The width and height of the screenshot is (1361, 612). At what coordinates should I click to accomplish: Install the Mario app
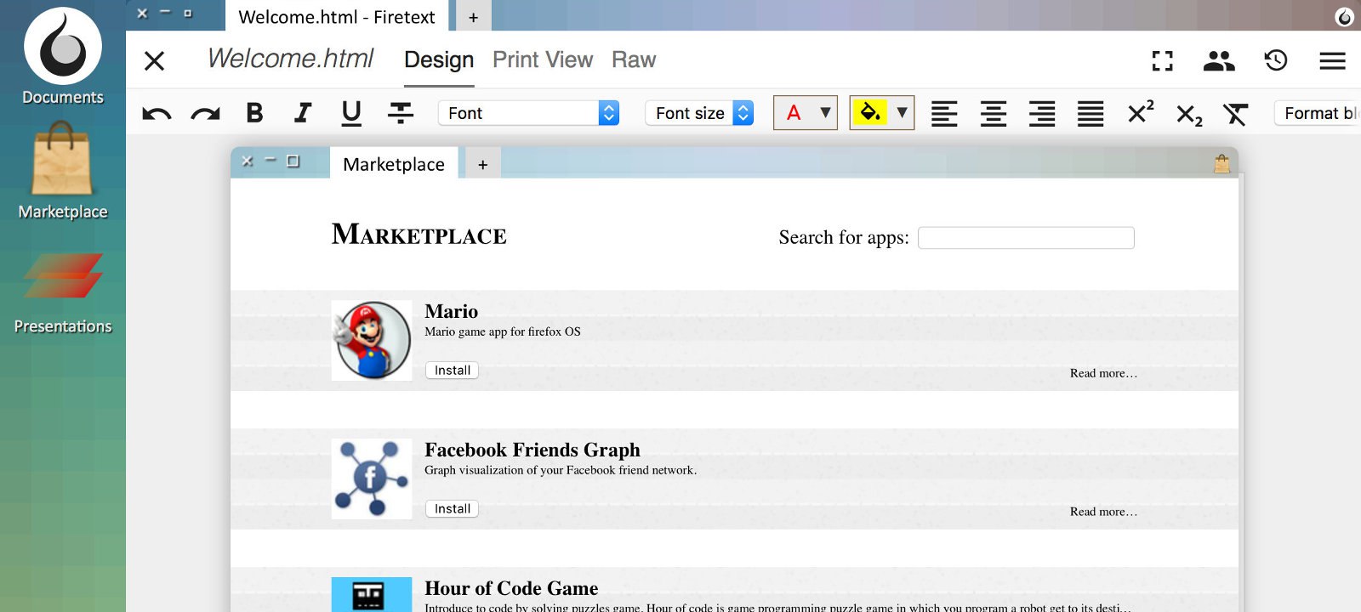(x=452, y=371)
